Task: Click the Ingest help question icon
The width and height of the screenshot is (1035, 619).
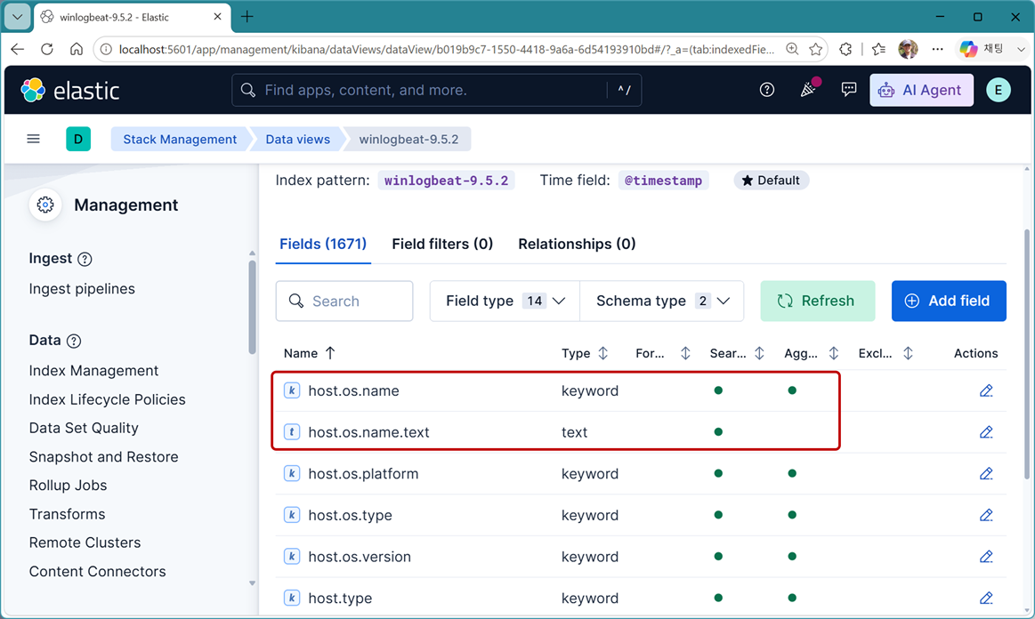Action: click(x=85, y=260)
